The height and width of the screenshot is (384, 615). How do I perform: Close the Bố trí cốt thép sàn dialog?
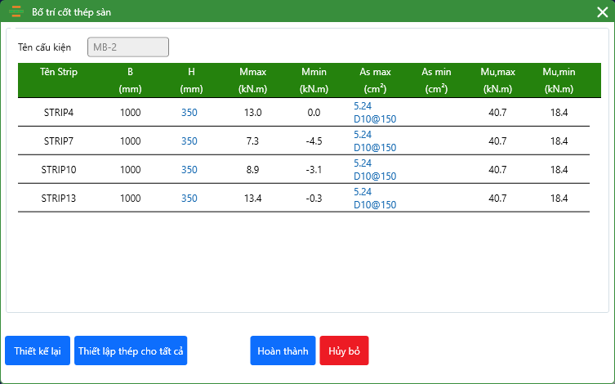point(603,12)
